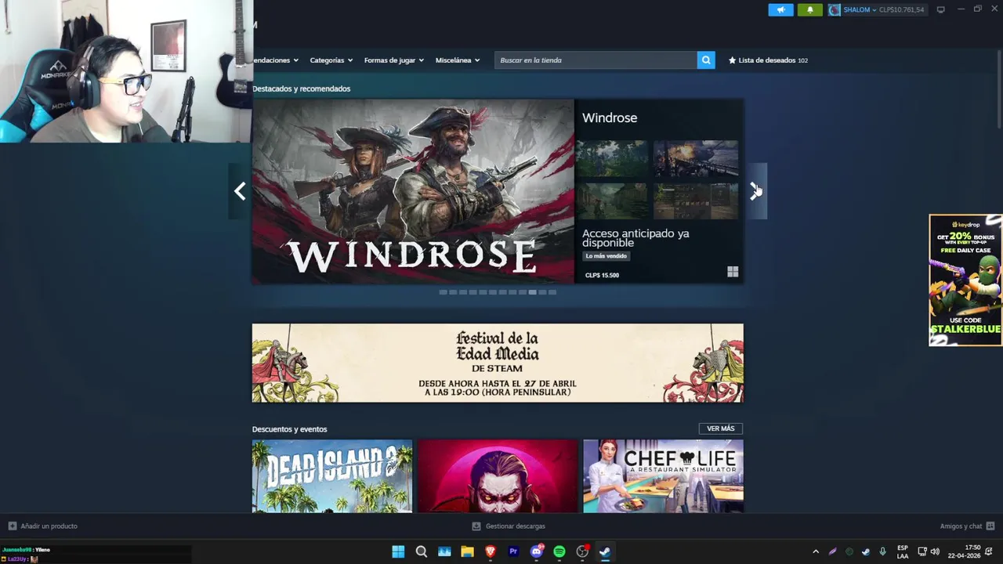
Task: View fourth Windrose screenshot showing inventory
Action: pos(696,201)
